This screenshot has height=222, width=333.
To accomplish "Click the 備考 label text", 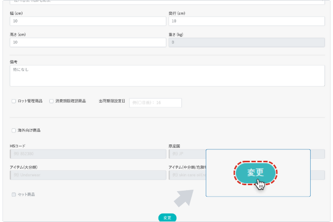I will [13, 62].
